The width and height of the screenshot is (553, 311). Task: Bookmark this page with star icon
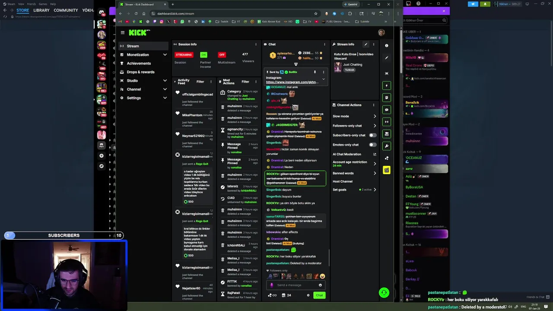[x=316, y=13]
